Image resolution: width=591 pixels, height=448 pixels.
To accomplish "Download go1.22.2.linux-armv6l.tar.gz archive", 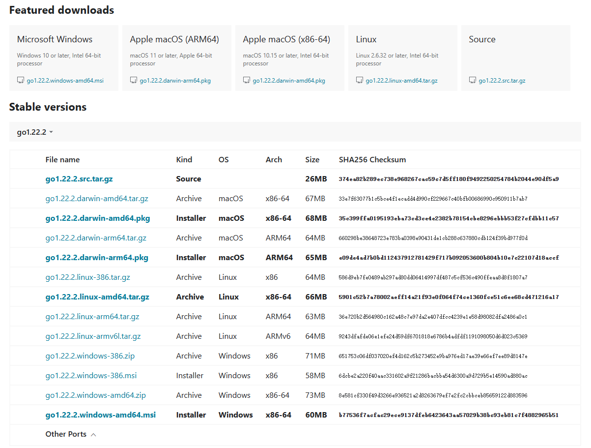I will click(x=93, y=336).
